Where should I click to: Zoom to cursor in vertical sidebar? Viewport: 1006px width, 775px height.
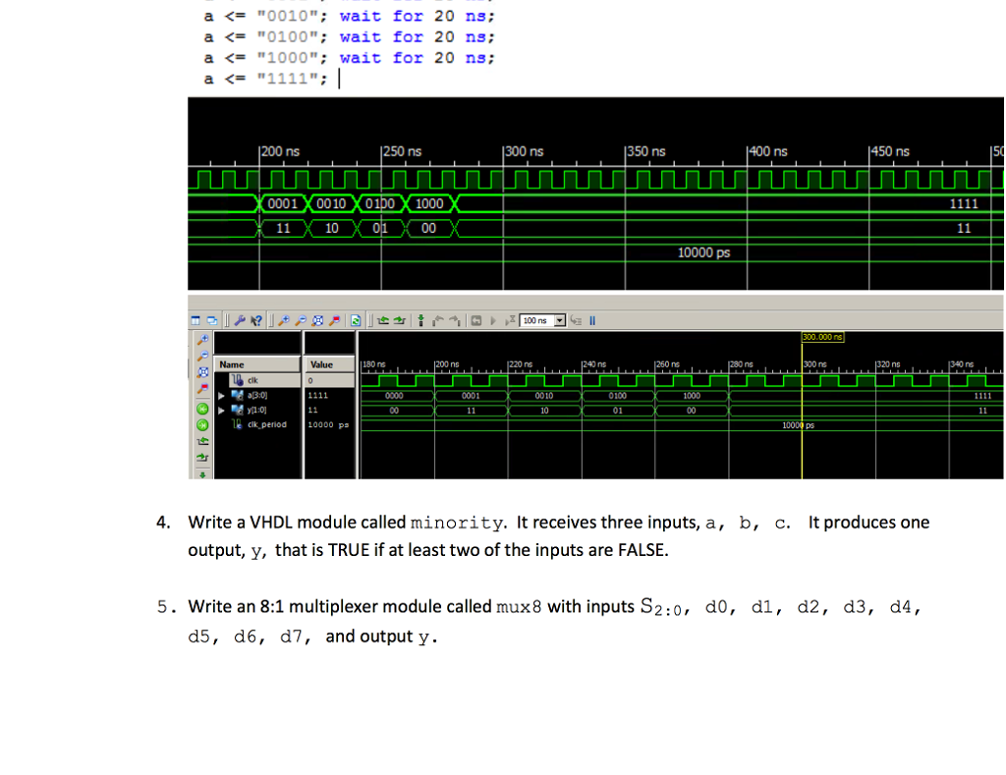coord(202,389)
